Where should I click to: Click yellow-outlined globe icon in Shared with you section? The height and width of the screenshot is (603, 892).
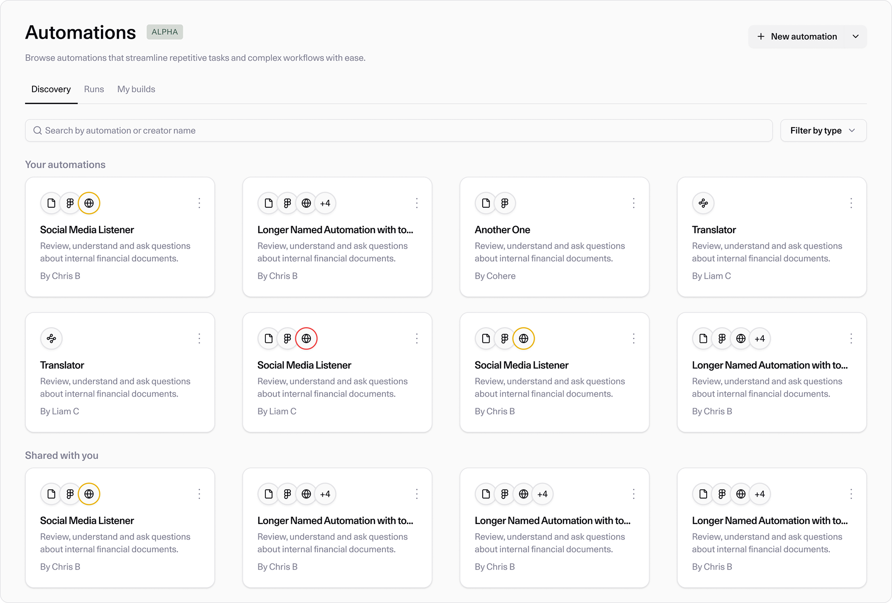89,494
